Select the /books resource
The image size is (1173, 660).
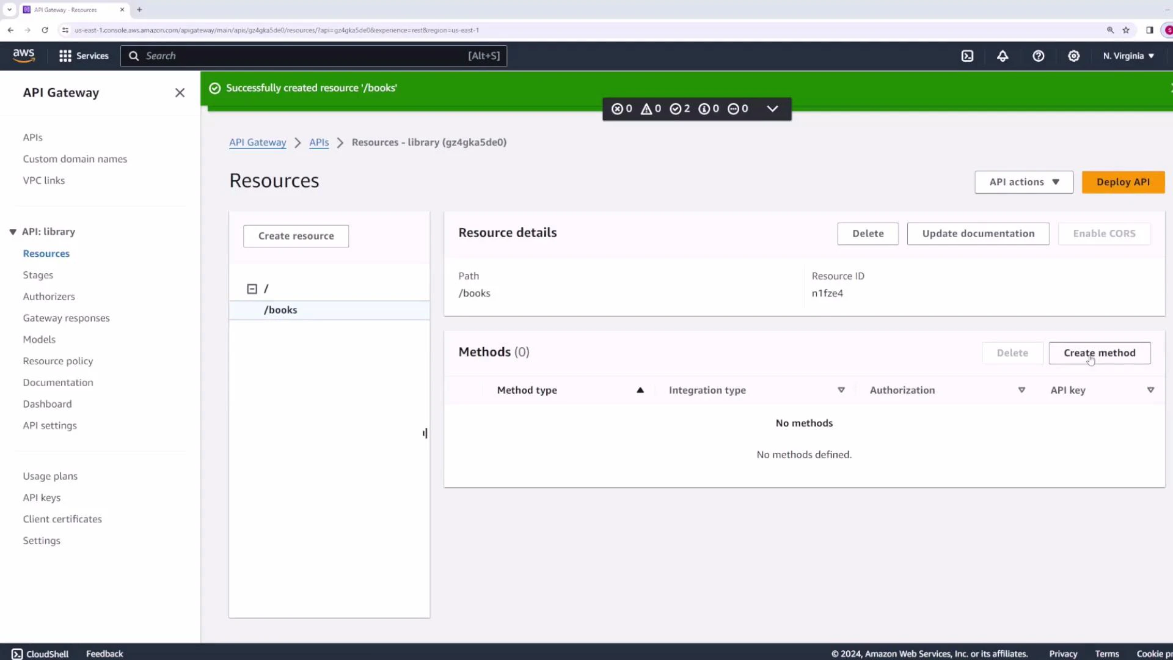[x=280, y=310]
